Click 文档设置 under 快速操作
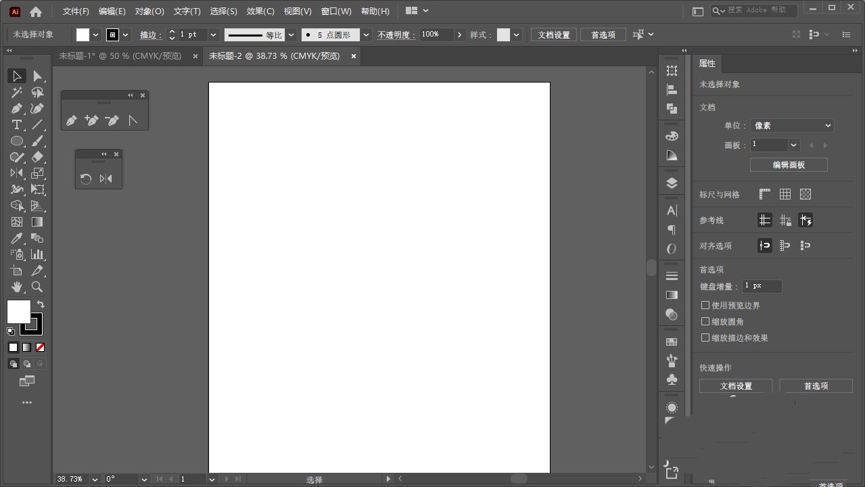This screenshot has height=487, width=865. (736, 386)
